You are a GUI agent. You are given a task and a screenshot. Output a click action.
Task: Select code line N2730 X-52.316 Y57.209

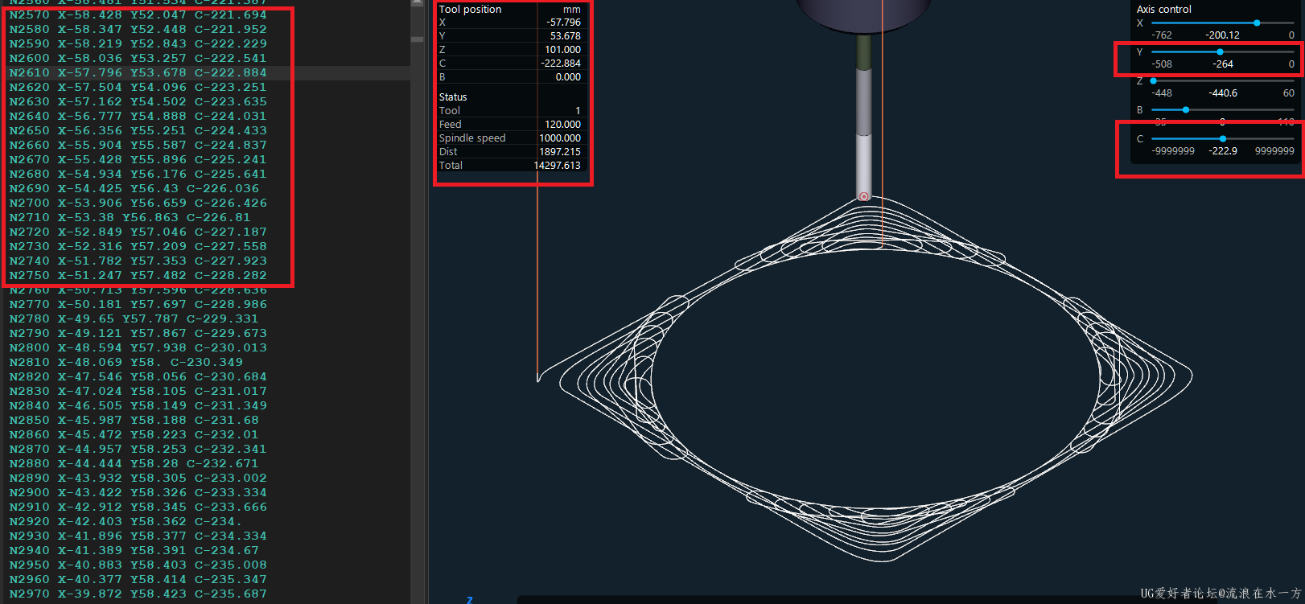pos(138,246)
